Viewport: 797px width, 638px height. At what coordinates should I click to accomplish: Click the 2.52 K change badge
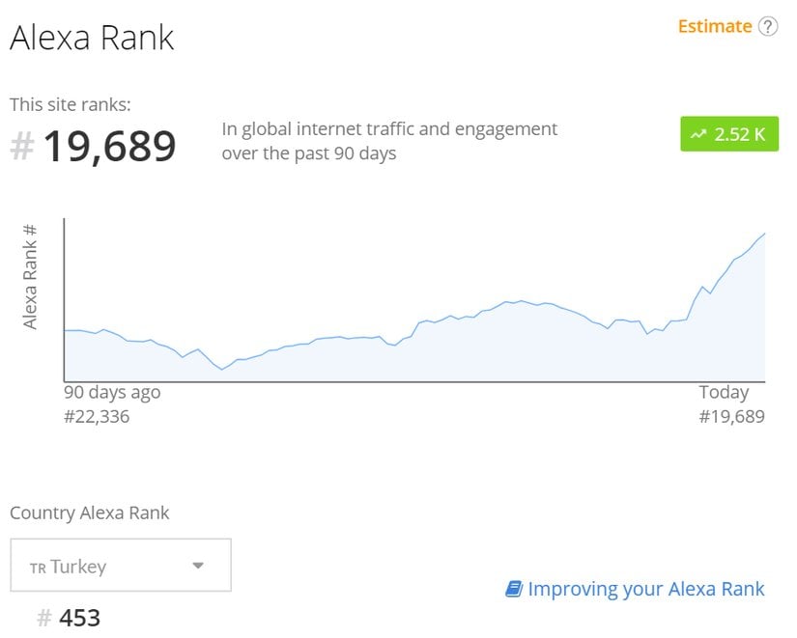point(729,134)
